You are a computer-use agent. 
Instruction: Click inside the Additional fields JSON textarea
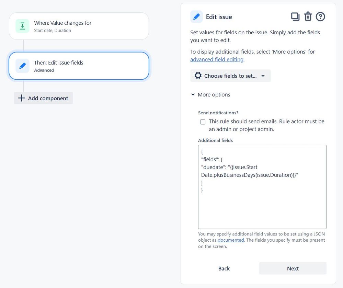pyautogui.click(x=262, y=187)
